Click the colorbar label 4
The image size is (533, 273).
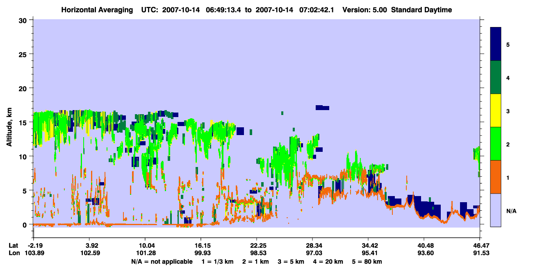508,77
